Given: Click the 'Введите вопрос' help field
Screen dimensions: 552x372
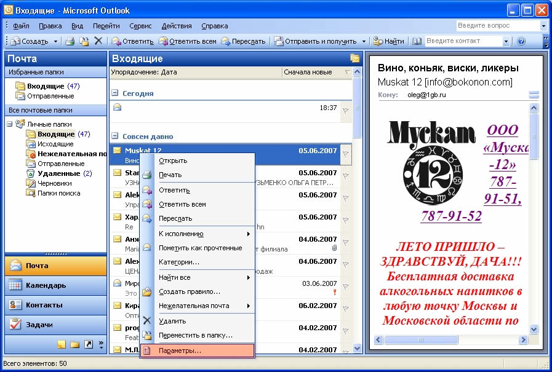Looking at the screenshot, I should 497,26.
